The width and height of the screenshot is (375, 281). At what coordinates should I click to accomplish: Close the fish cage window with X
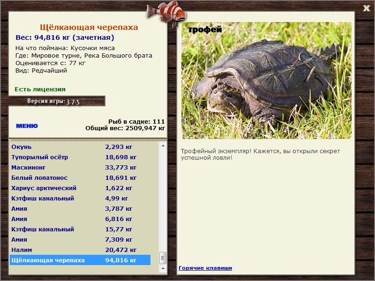click(366, 8)
